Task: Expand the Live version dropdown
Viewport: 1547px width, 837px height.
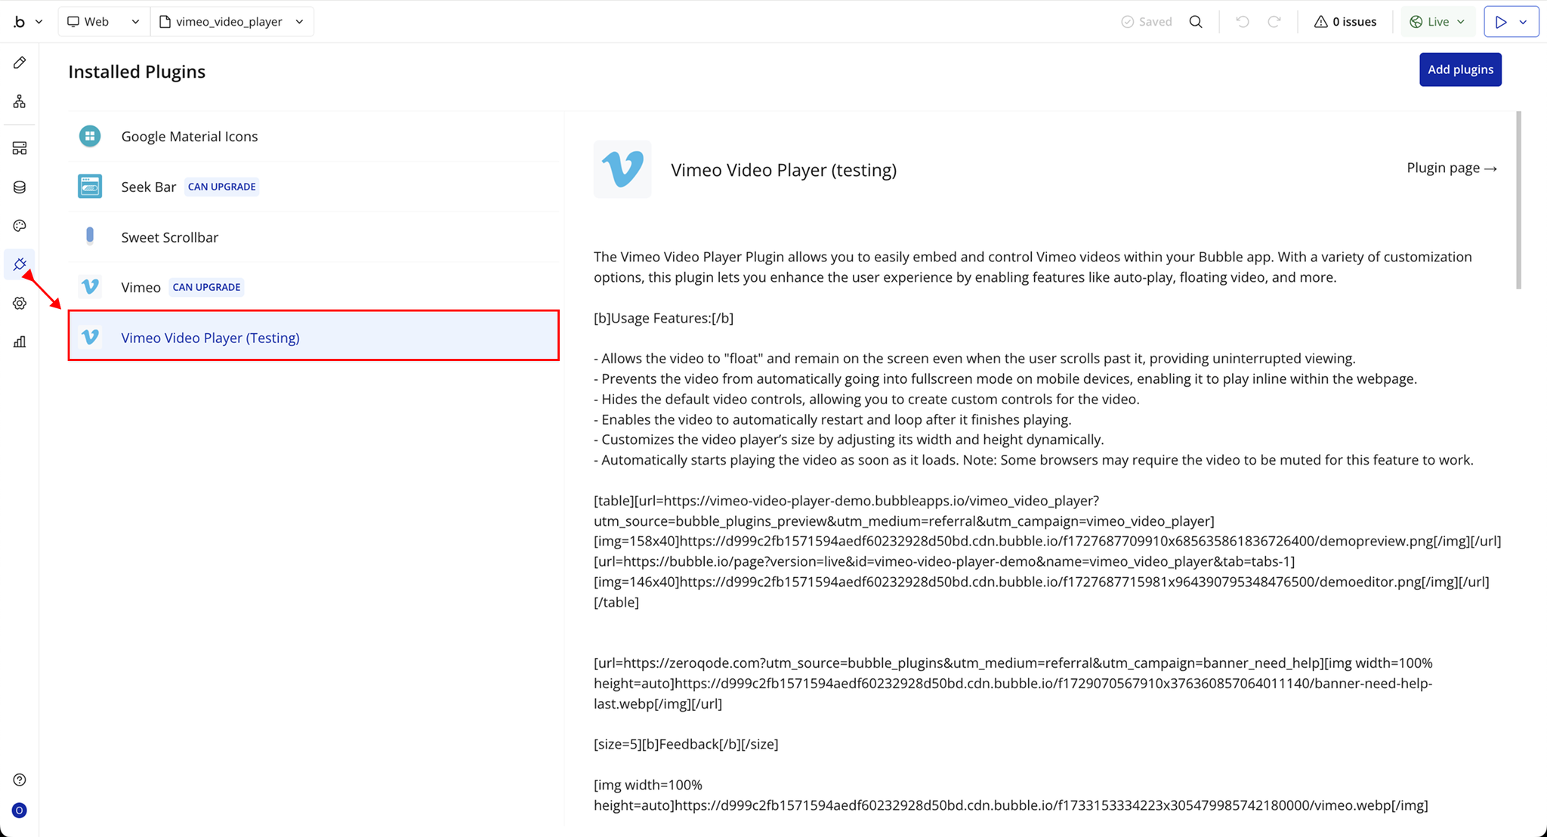Action: point(1438,22)
